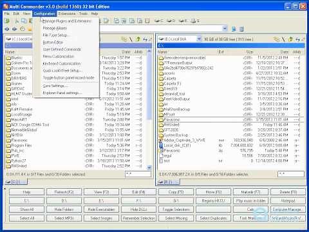Viewport: 309px width, 232px height.
Task: Click the left panel scrollbar up arrow
Action: 149,52
